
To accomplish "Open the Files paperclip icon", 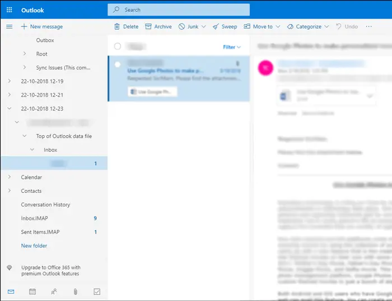I will tap(76, 291).
